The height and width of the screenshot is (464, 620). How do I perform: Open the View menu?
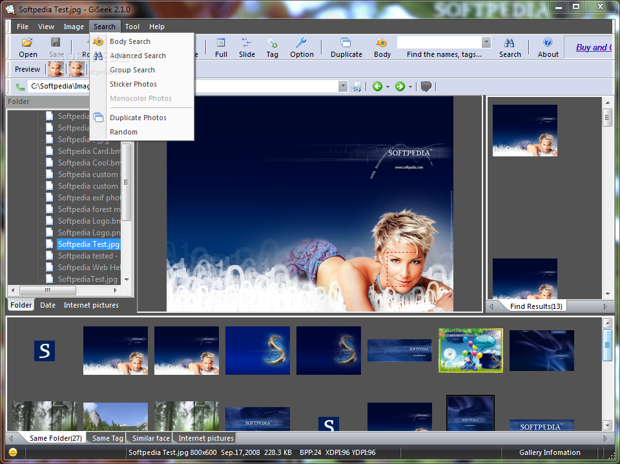(46, 26)
